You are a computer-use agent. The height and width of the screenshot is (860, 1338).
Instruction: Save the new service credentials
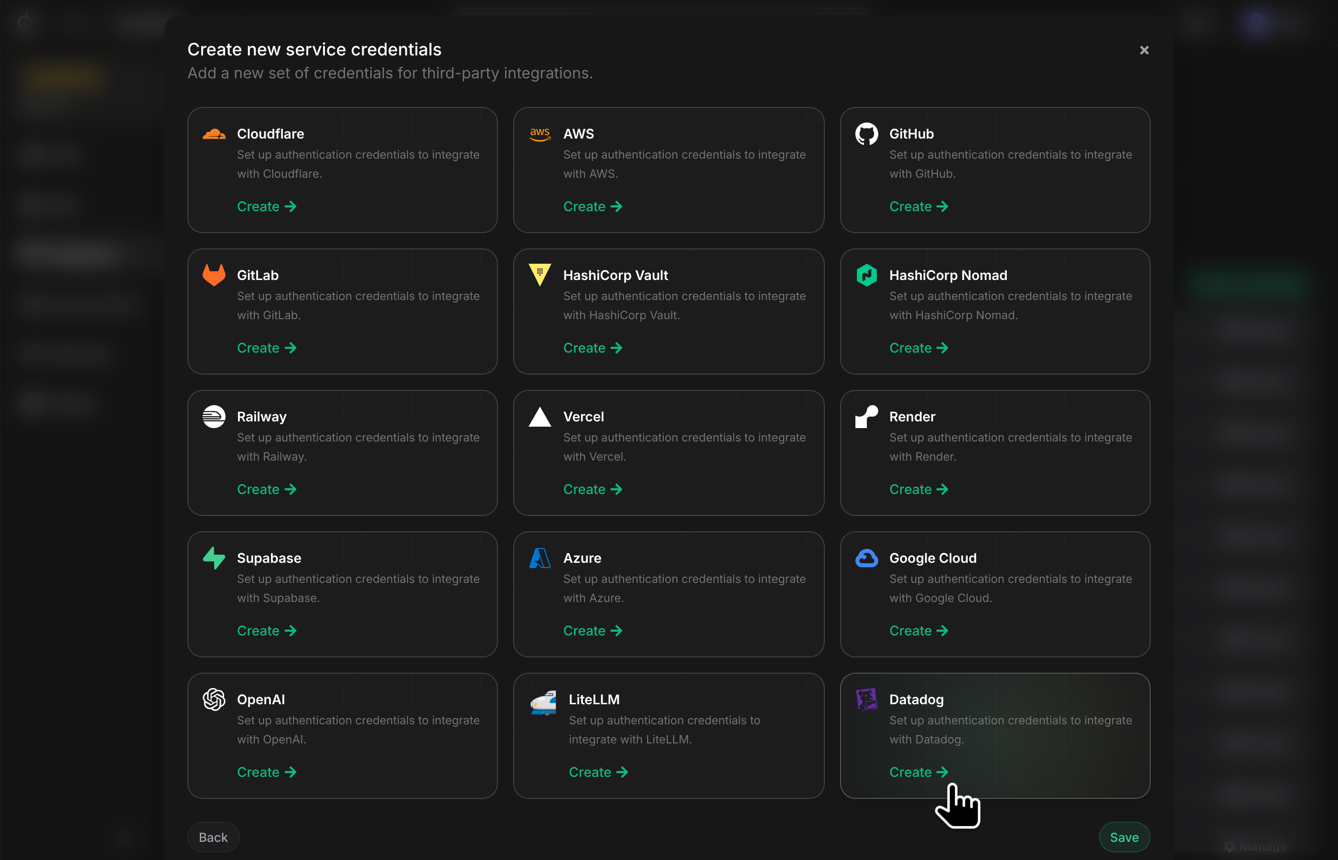click(1124, 837)
